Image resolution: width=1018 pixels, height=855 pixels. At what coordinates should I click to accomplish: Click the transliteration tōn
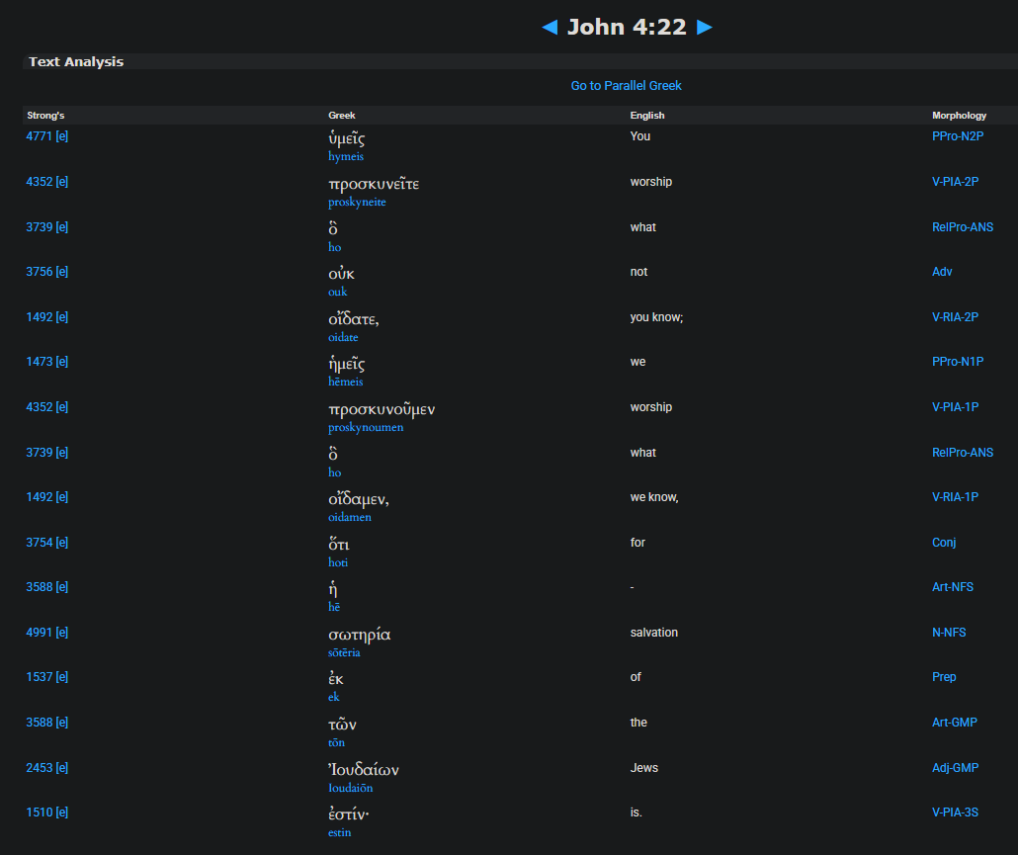336,742
